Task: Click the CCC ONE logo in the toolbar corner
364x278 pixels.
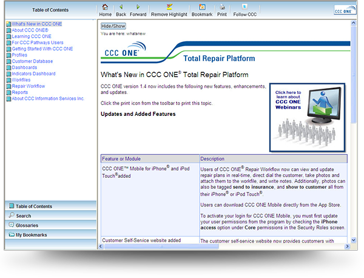Action: point(345,10)
